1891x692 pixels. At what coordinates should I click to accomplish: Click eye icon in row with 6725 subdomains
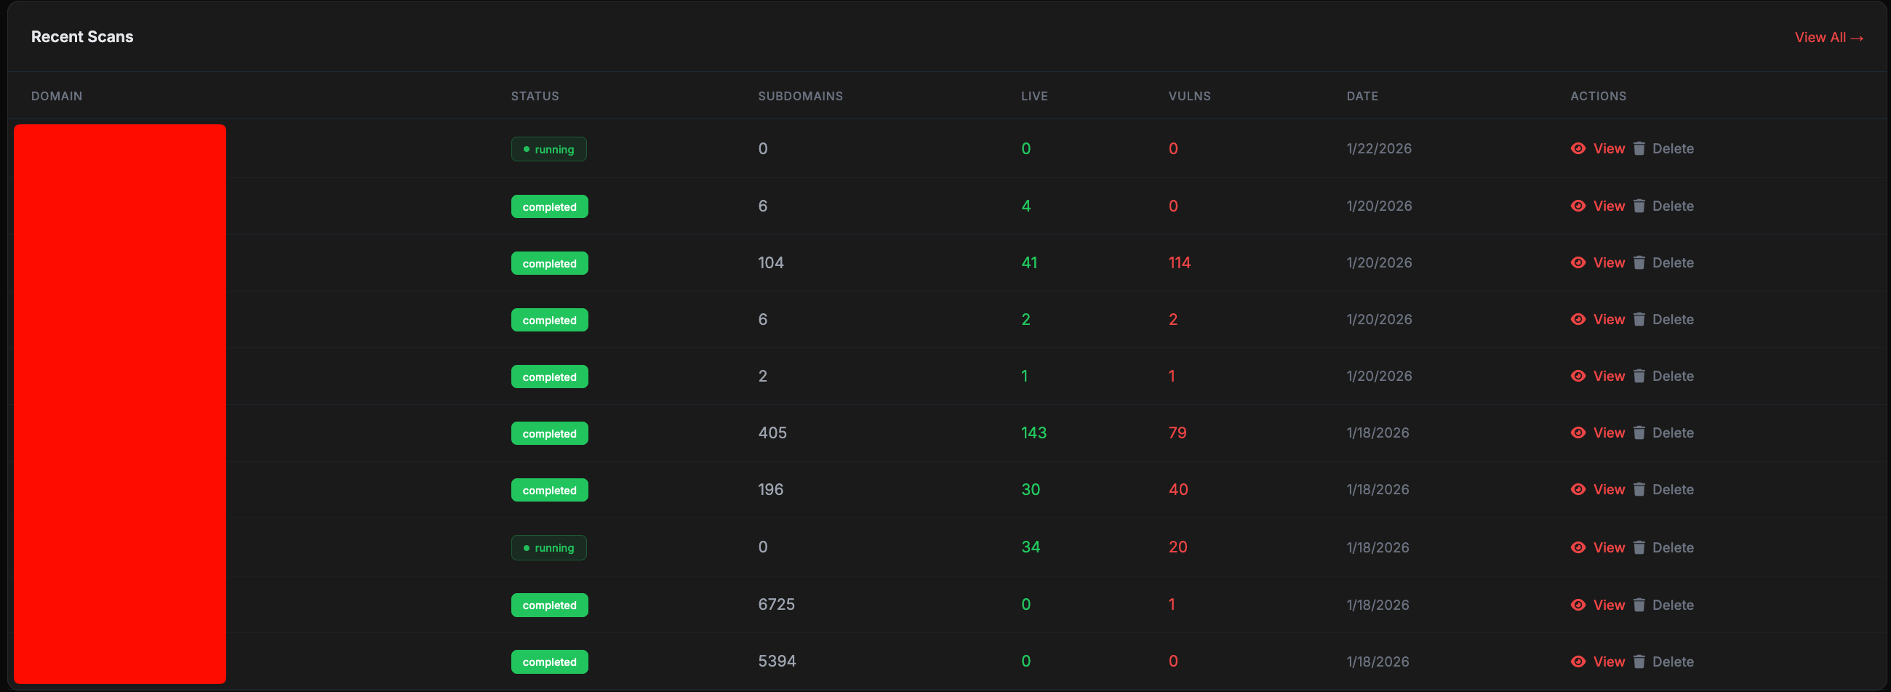pyautogui.click(x=1578, y=605)
